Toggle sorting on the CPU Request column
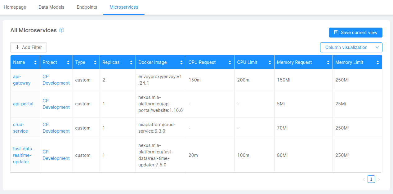 coord(230,62)
